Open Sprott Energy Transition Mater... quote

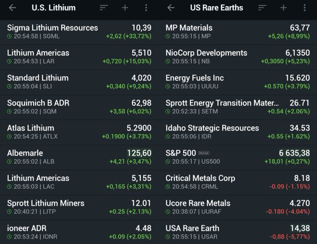tap(238, 107)
